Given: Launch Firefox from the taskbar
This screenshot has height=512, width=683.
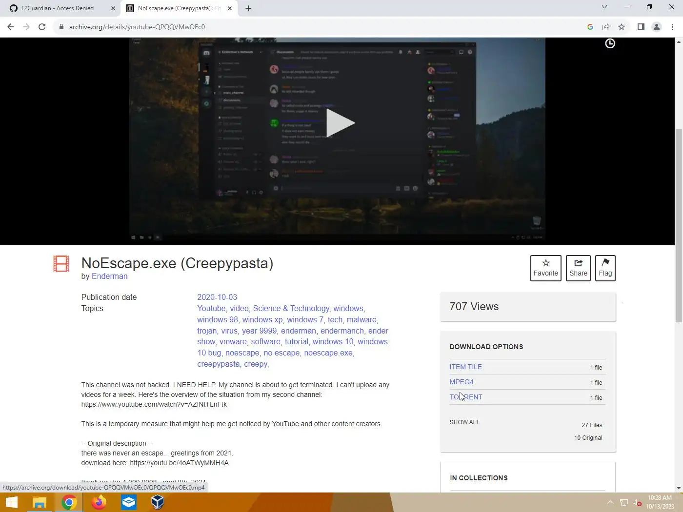Looking at the screenshot, I should tap(99, 502).
